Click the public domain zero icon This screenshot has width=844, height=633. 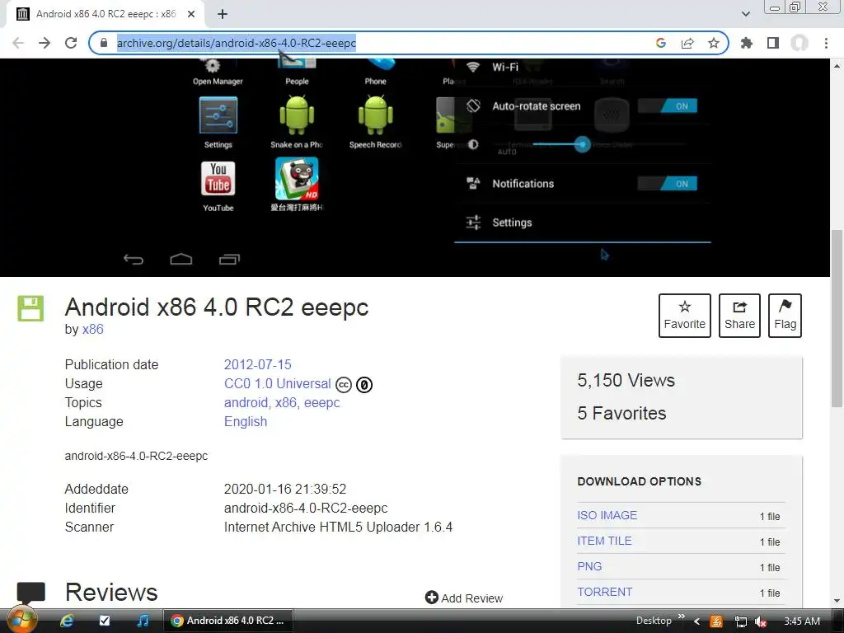click(x=364, y=385)
